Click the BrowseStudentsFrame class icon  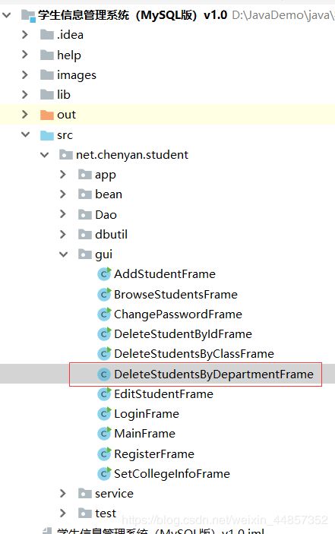(104, 294)
